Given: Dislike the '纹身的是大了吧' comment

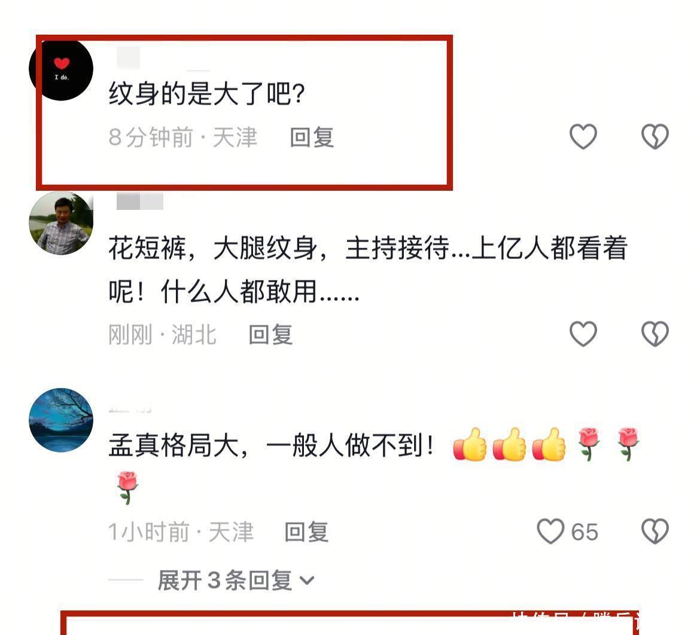Looking at the screenshot, I should (655, 136).
